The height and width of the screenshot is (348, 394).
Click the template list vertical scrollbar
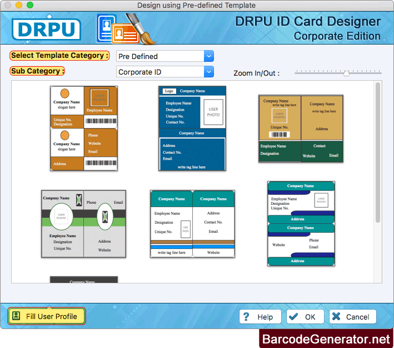click(x=378, y=153)
